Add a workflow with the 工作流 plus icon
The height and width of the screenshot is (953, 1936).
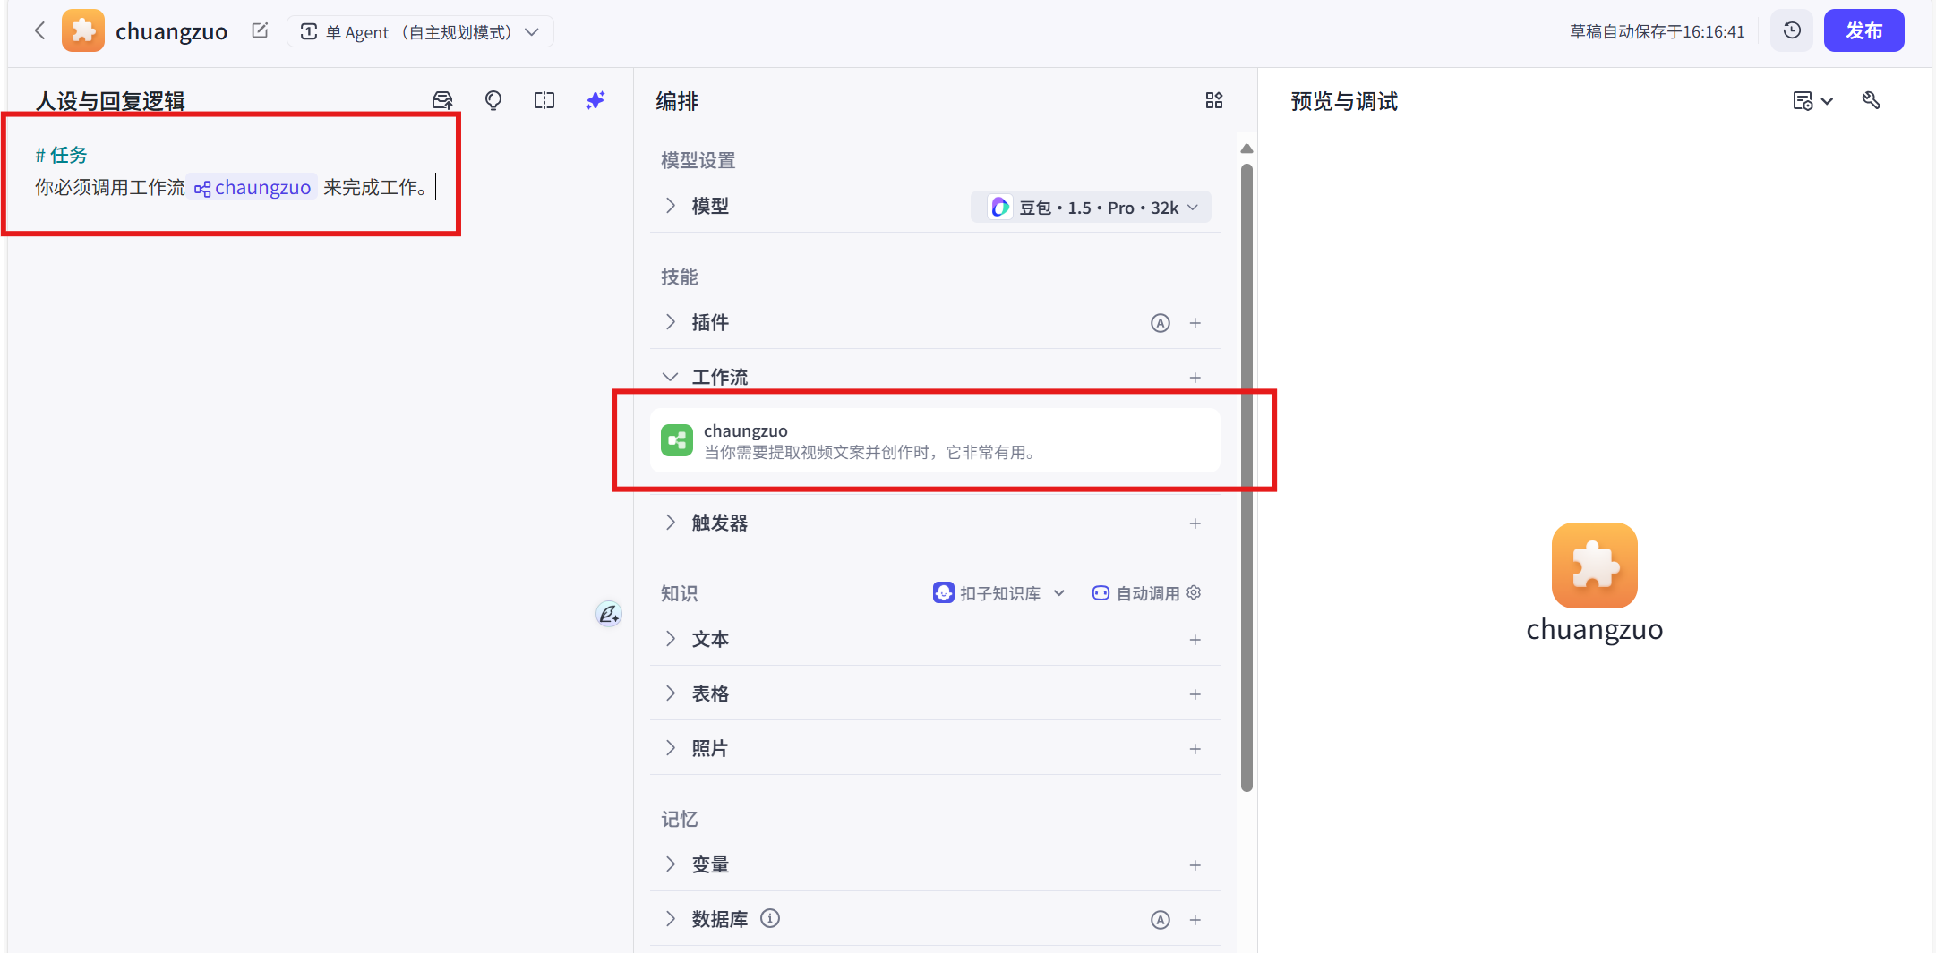pos(1195,378)
